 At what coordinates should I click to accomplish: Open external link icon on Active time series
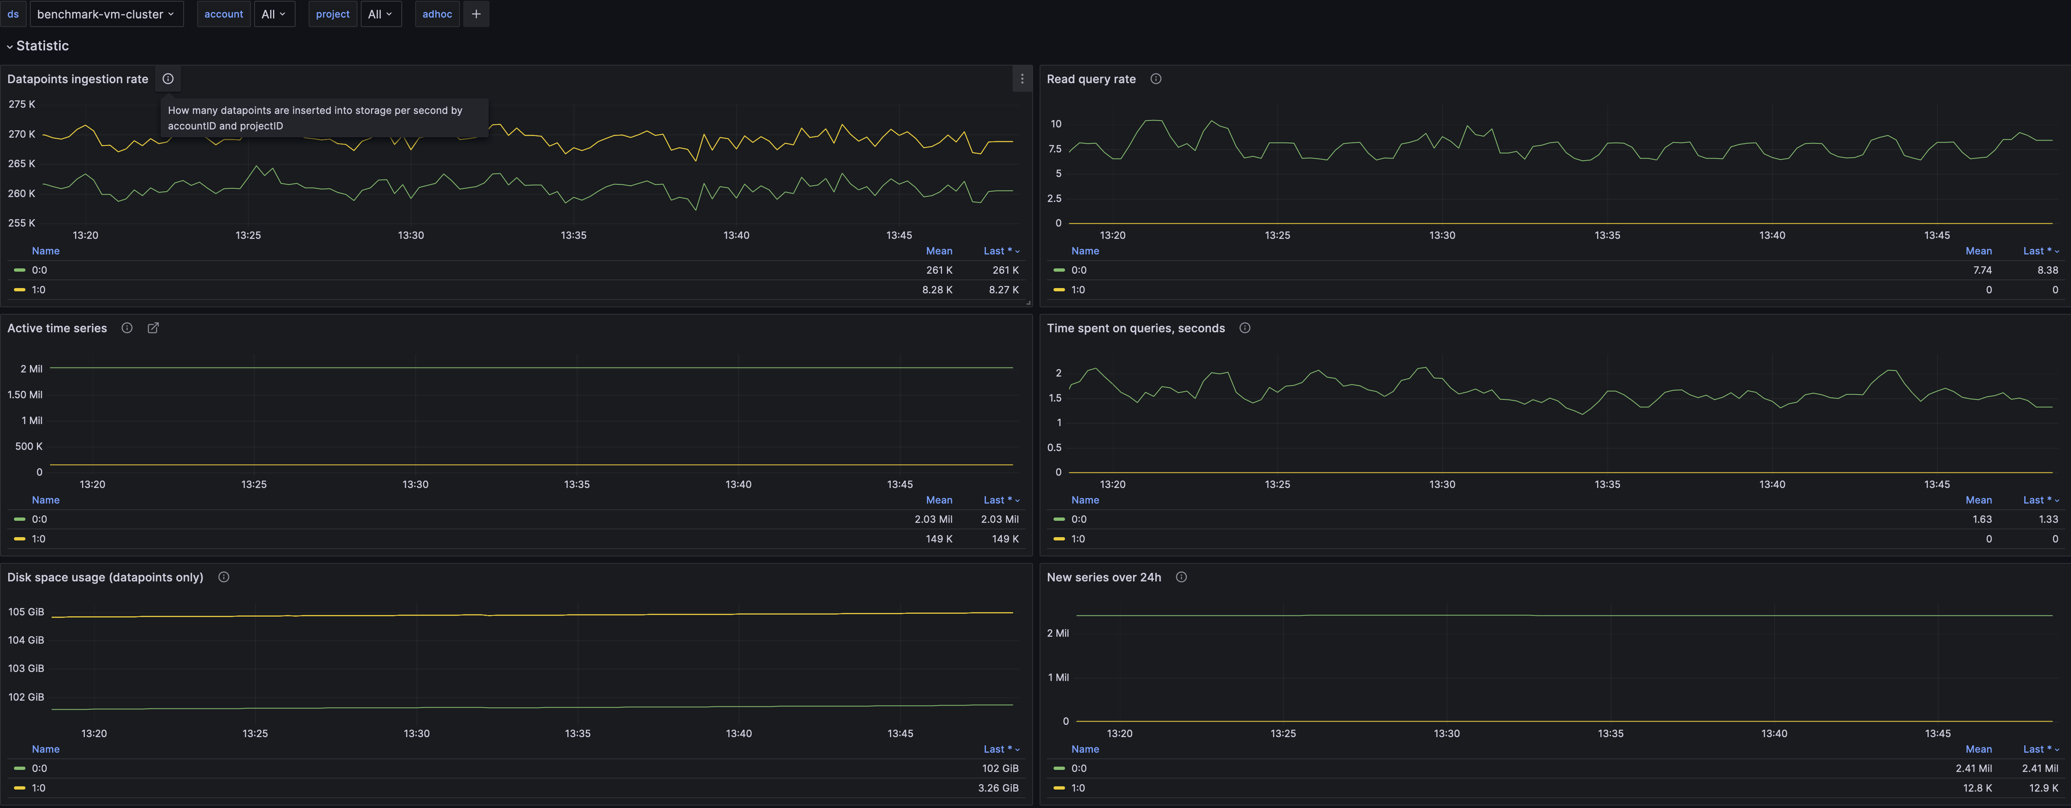click(x=154, y=328)
